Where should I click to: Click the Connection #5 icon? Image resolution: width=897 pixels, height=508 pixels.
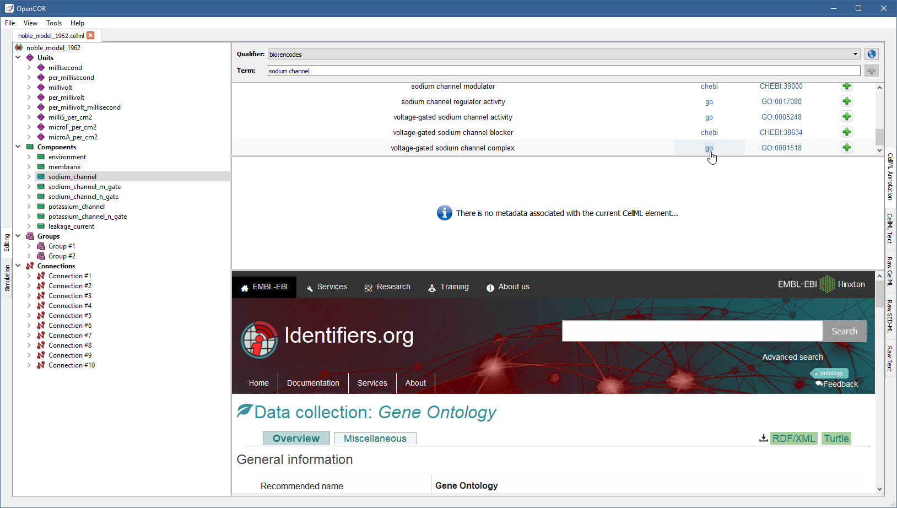pos(41,316)
